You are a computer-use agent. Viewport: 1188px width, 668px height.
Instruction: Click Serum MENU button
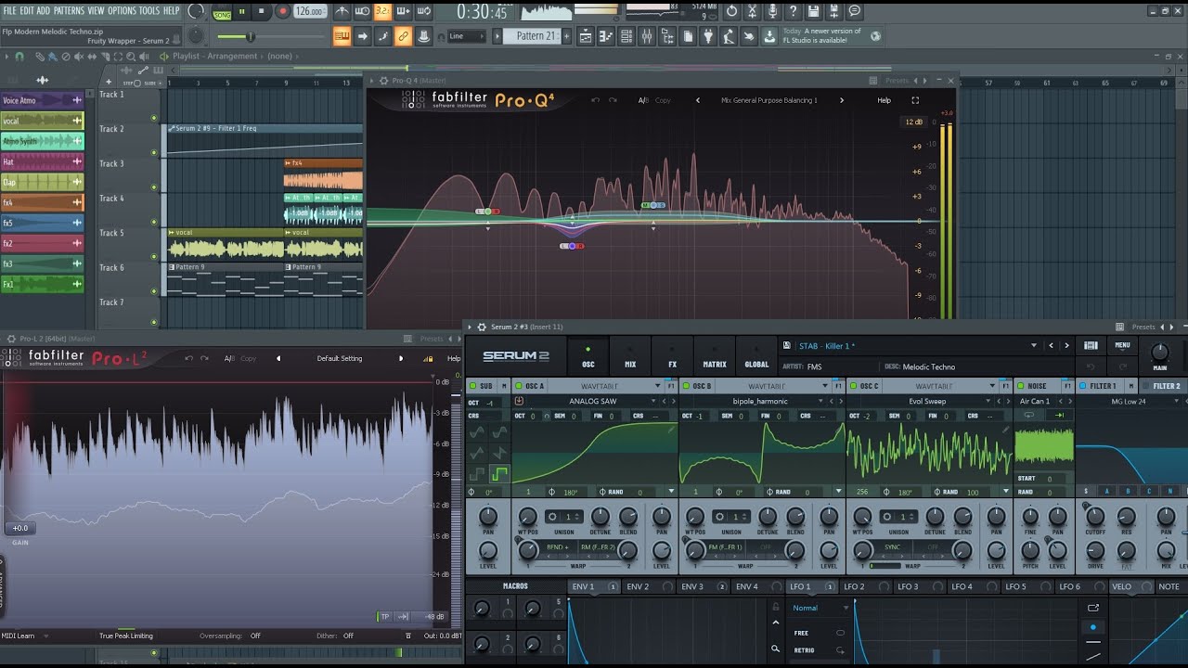pyautogui.click(x=1122, y=345)
